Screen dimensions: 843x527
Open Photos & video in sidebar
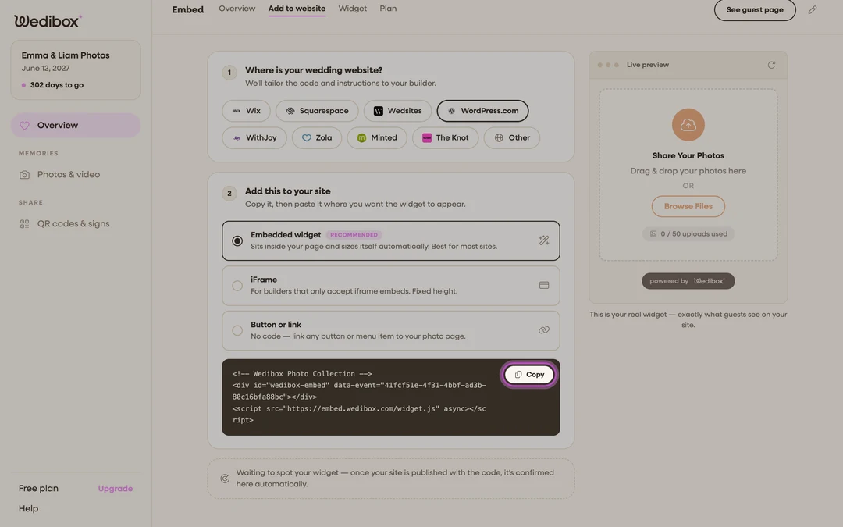tap(76, 175)
